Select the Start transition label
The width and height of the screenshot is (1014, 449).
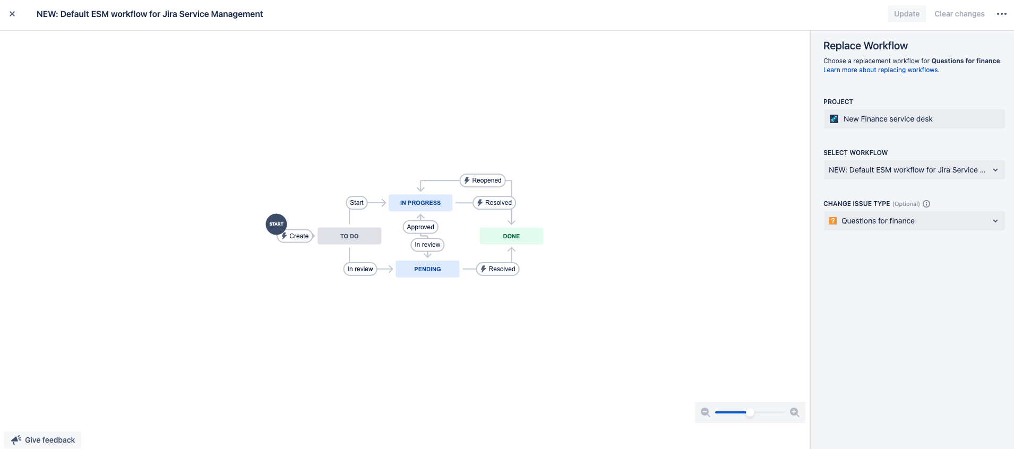357,203
